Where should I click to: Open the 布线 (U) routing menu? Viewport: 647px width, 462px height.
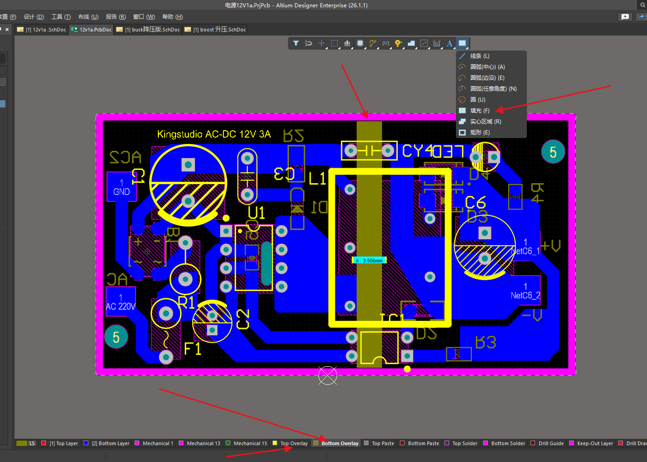pyautogui.click(x=88, y=17)
